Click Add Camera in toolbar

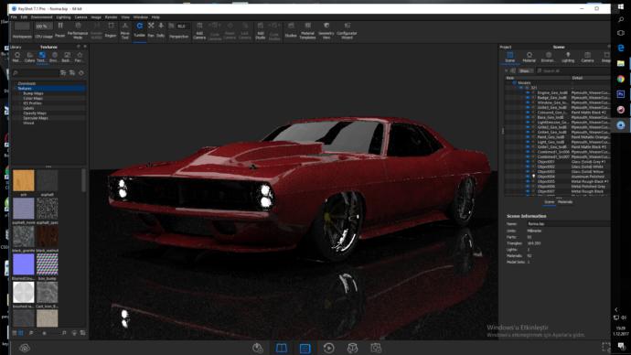click(199, 30)
